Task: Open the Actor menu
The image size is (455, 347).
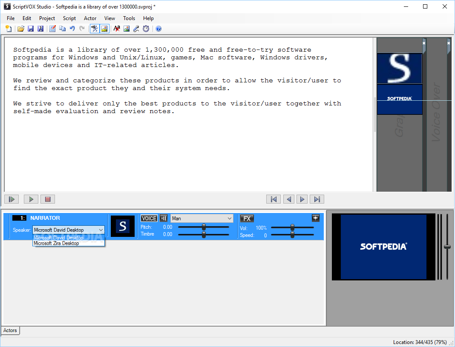Action: pyautogui.click(x=90, y=18)
